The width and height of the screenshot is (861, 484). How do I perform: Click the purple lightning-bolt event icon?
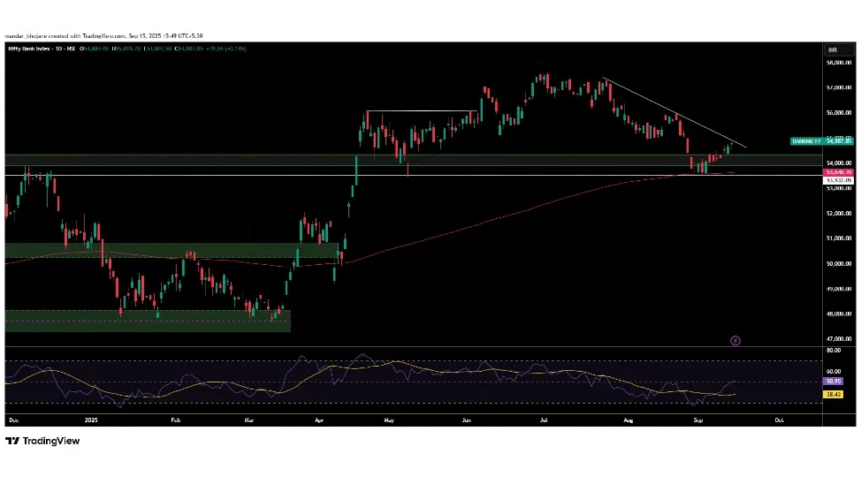tap(735, 341)
